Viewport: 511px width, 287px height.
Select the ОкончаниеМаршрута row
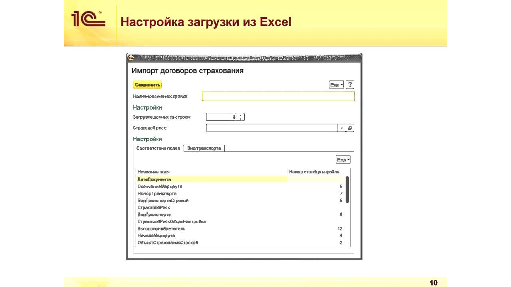[x=212, y=187]
